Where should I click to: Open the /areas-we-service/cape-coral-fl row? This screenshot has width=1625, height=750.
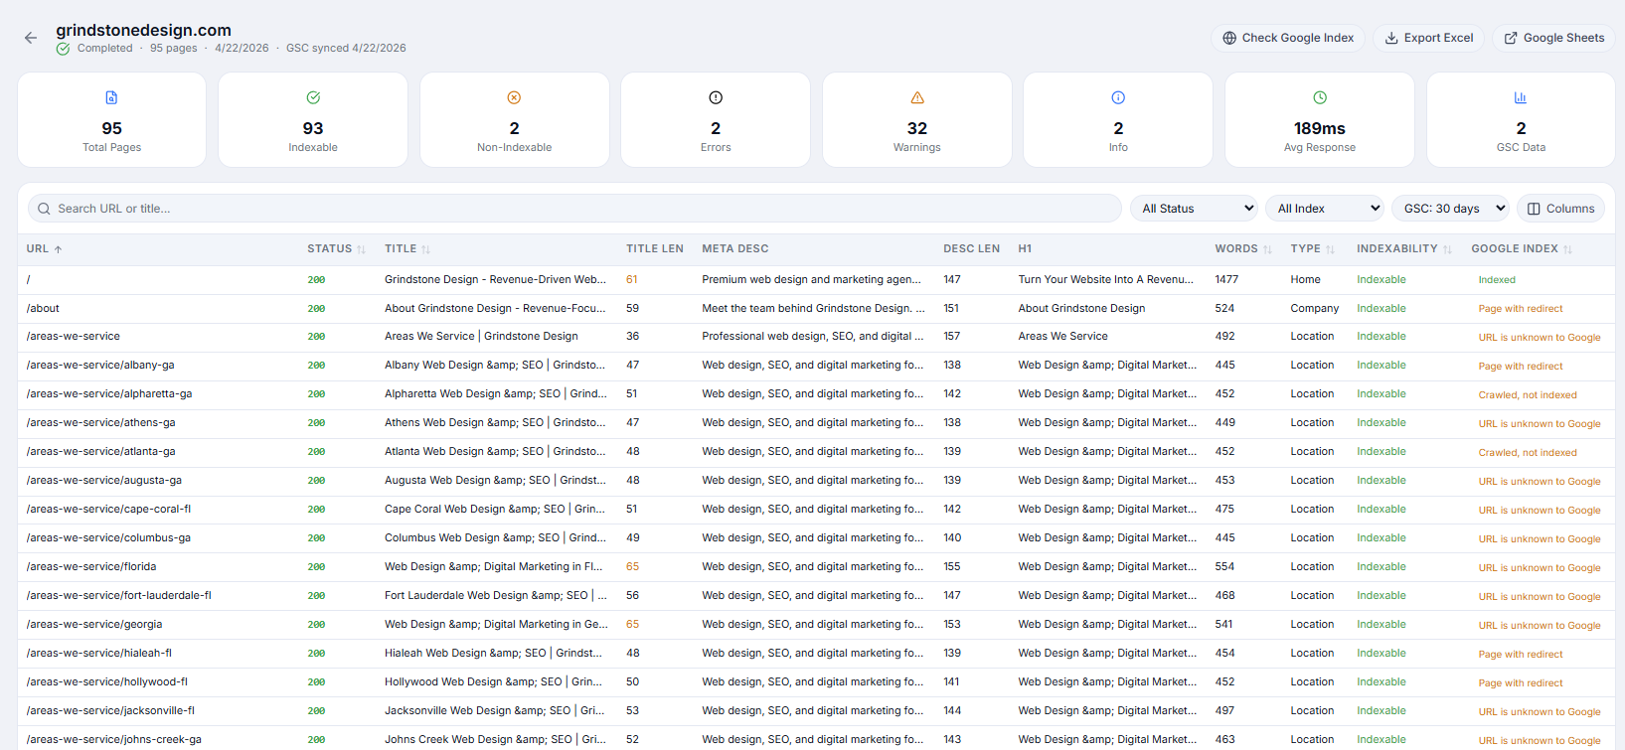coord(816,510)
